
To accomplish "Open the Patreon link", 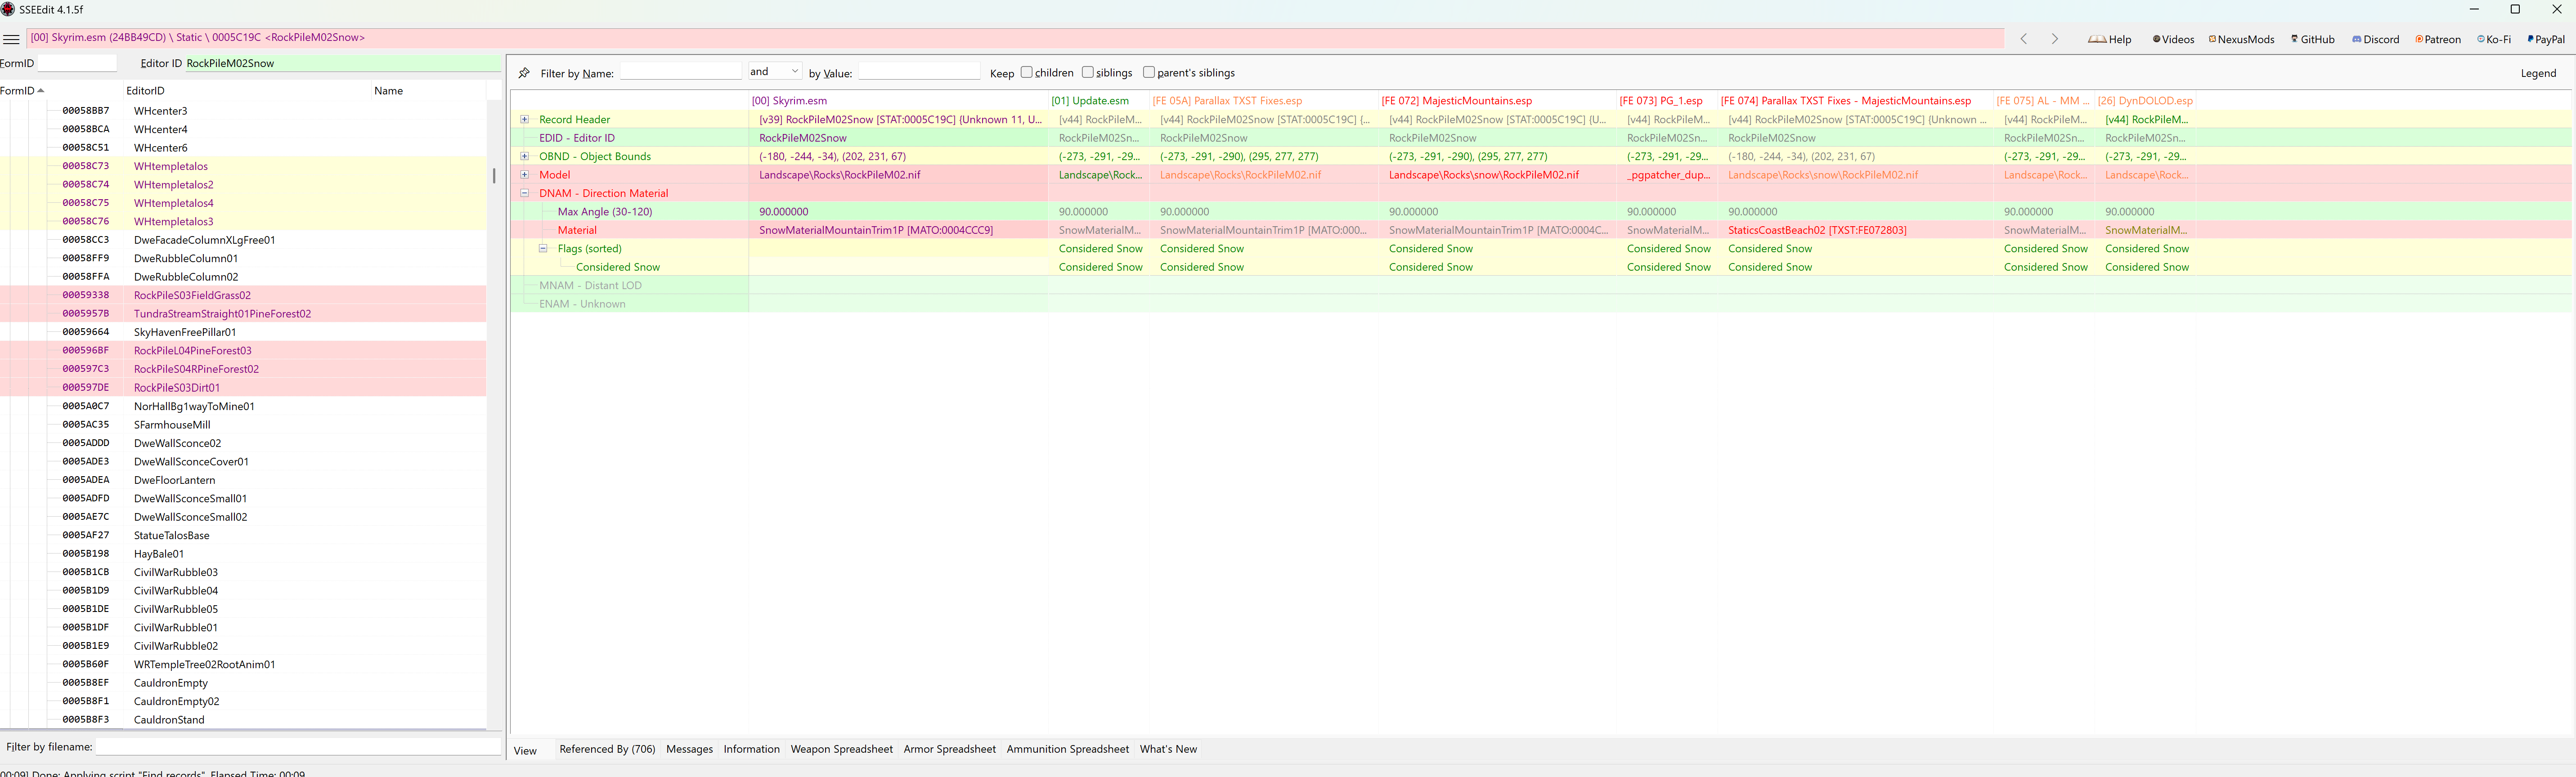I will coord(2438,39).
